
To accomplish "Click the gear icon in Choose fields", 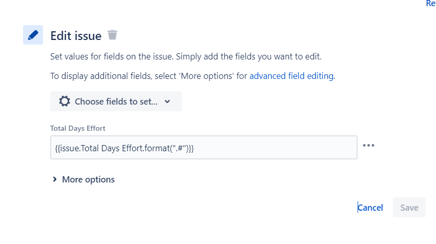I will (65, 101).
